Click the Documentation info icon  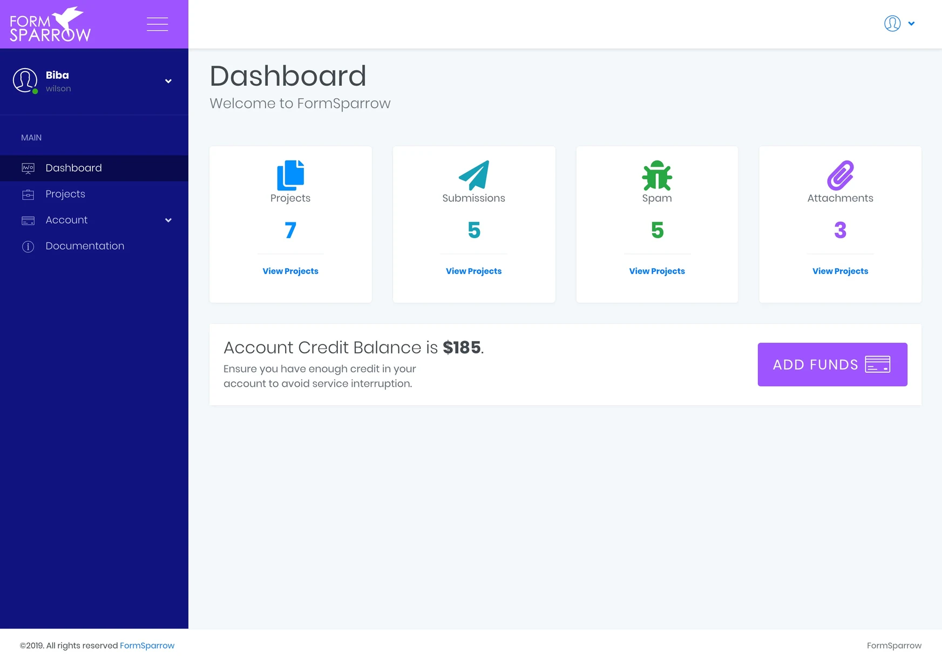[28, 247]
